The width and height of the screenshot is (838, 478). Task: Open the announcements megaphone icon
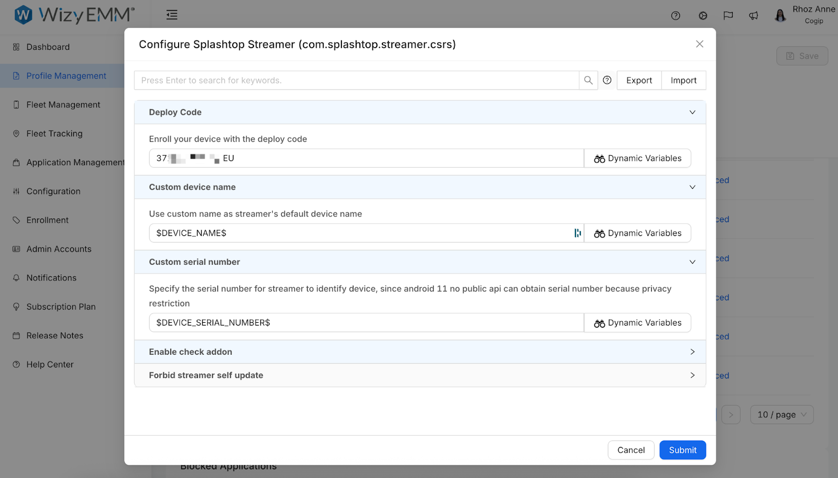point(754,16)
